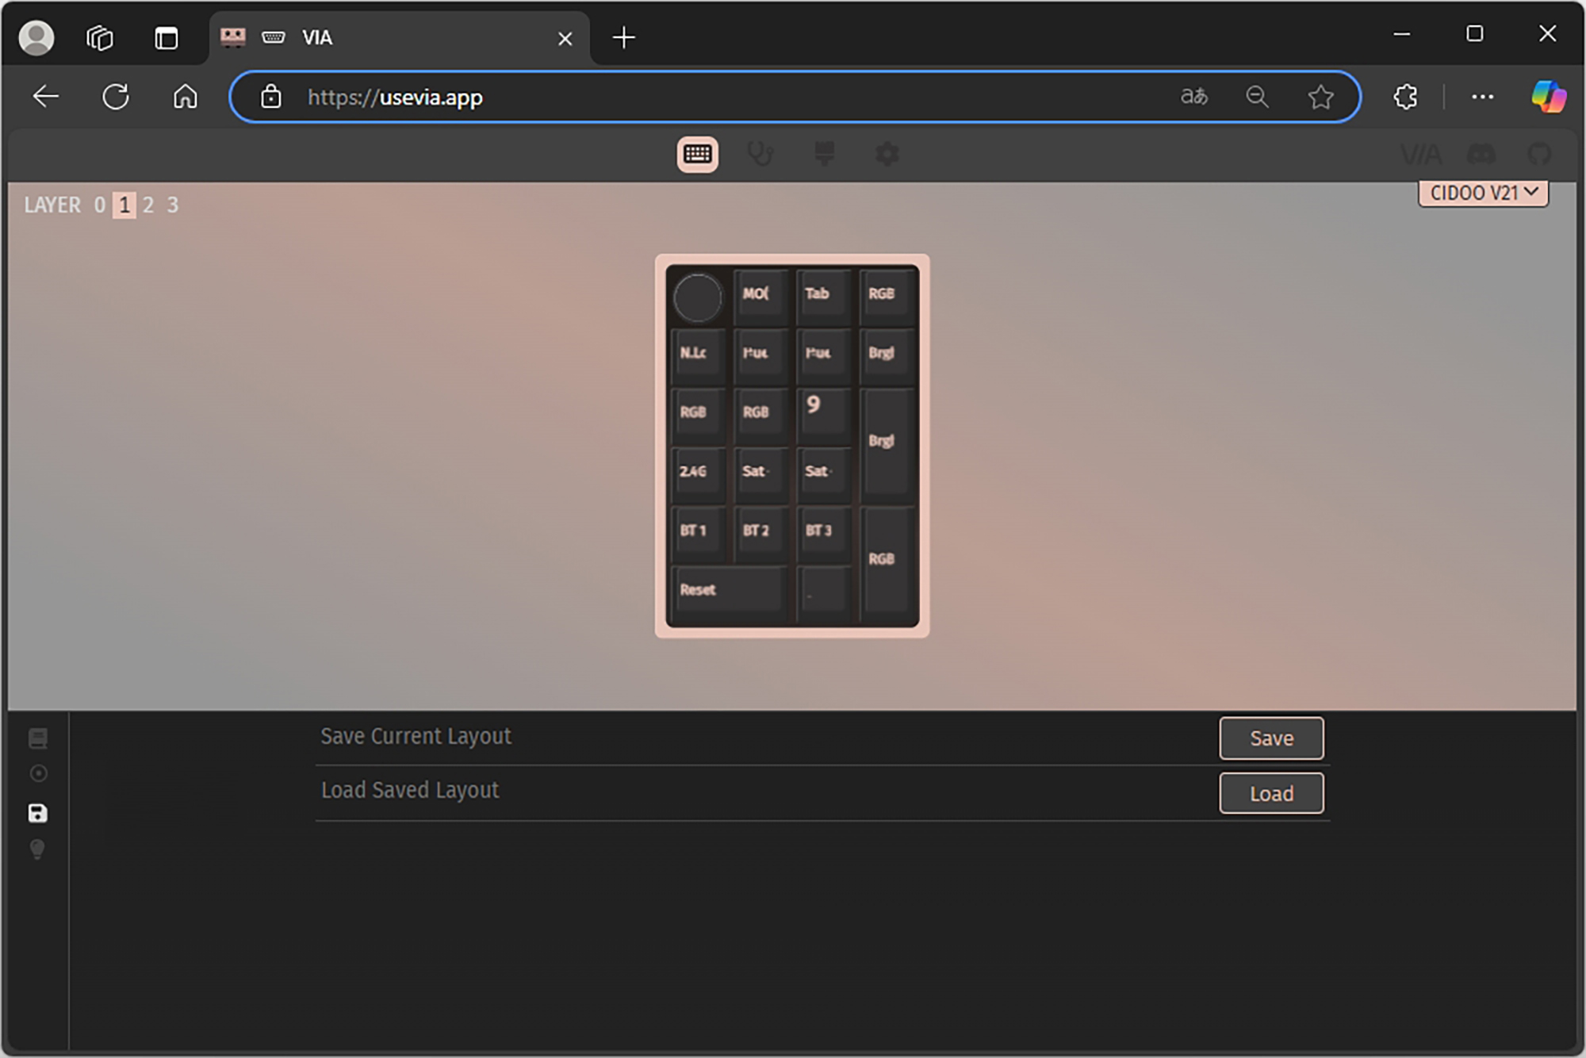This screenshot has height=1058, width=1586.
Task: Open the Discord icon link
Action: coord(1481,154)
